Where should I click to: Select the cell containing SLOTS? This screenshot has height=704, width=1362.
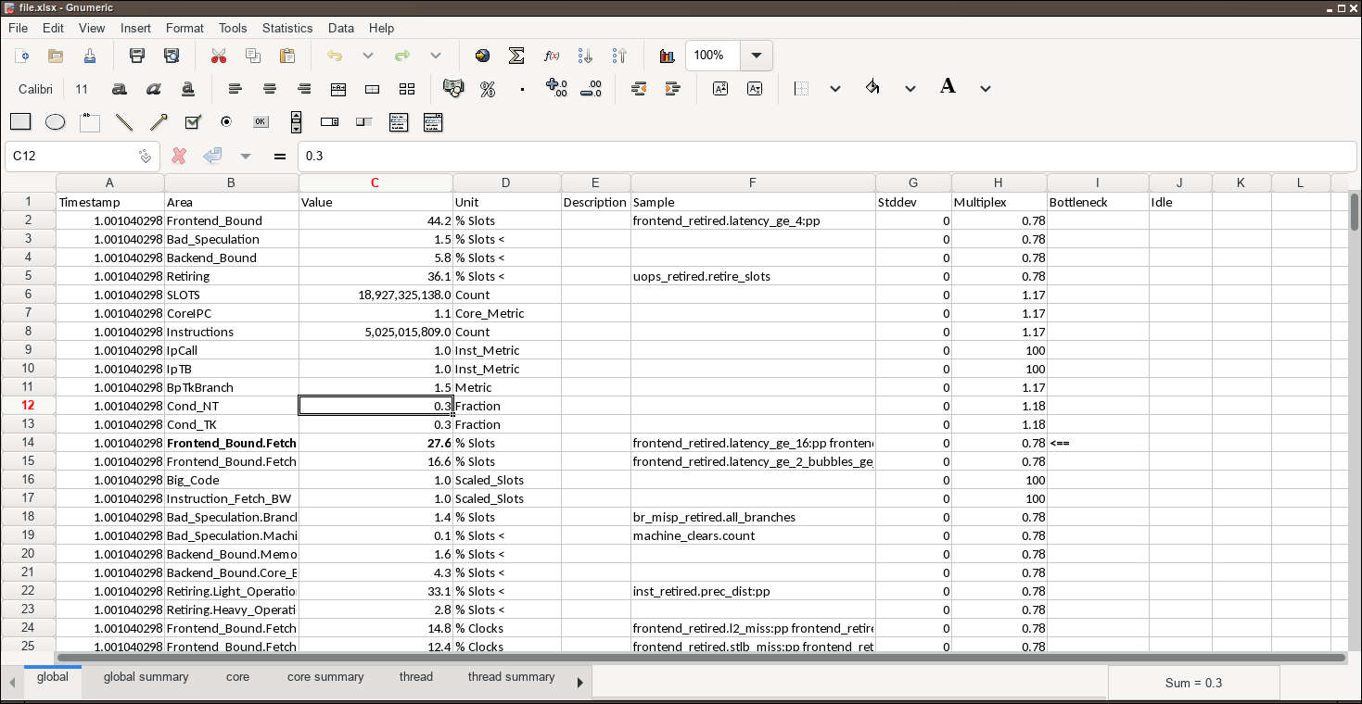click(x=232, y=295)
